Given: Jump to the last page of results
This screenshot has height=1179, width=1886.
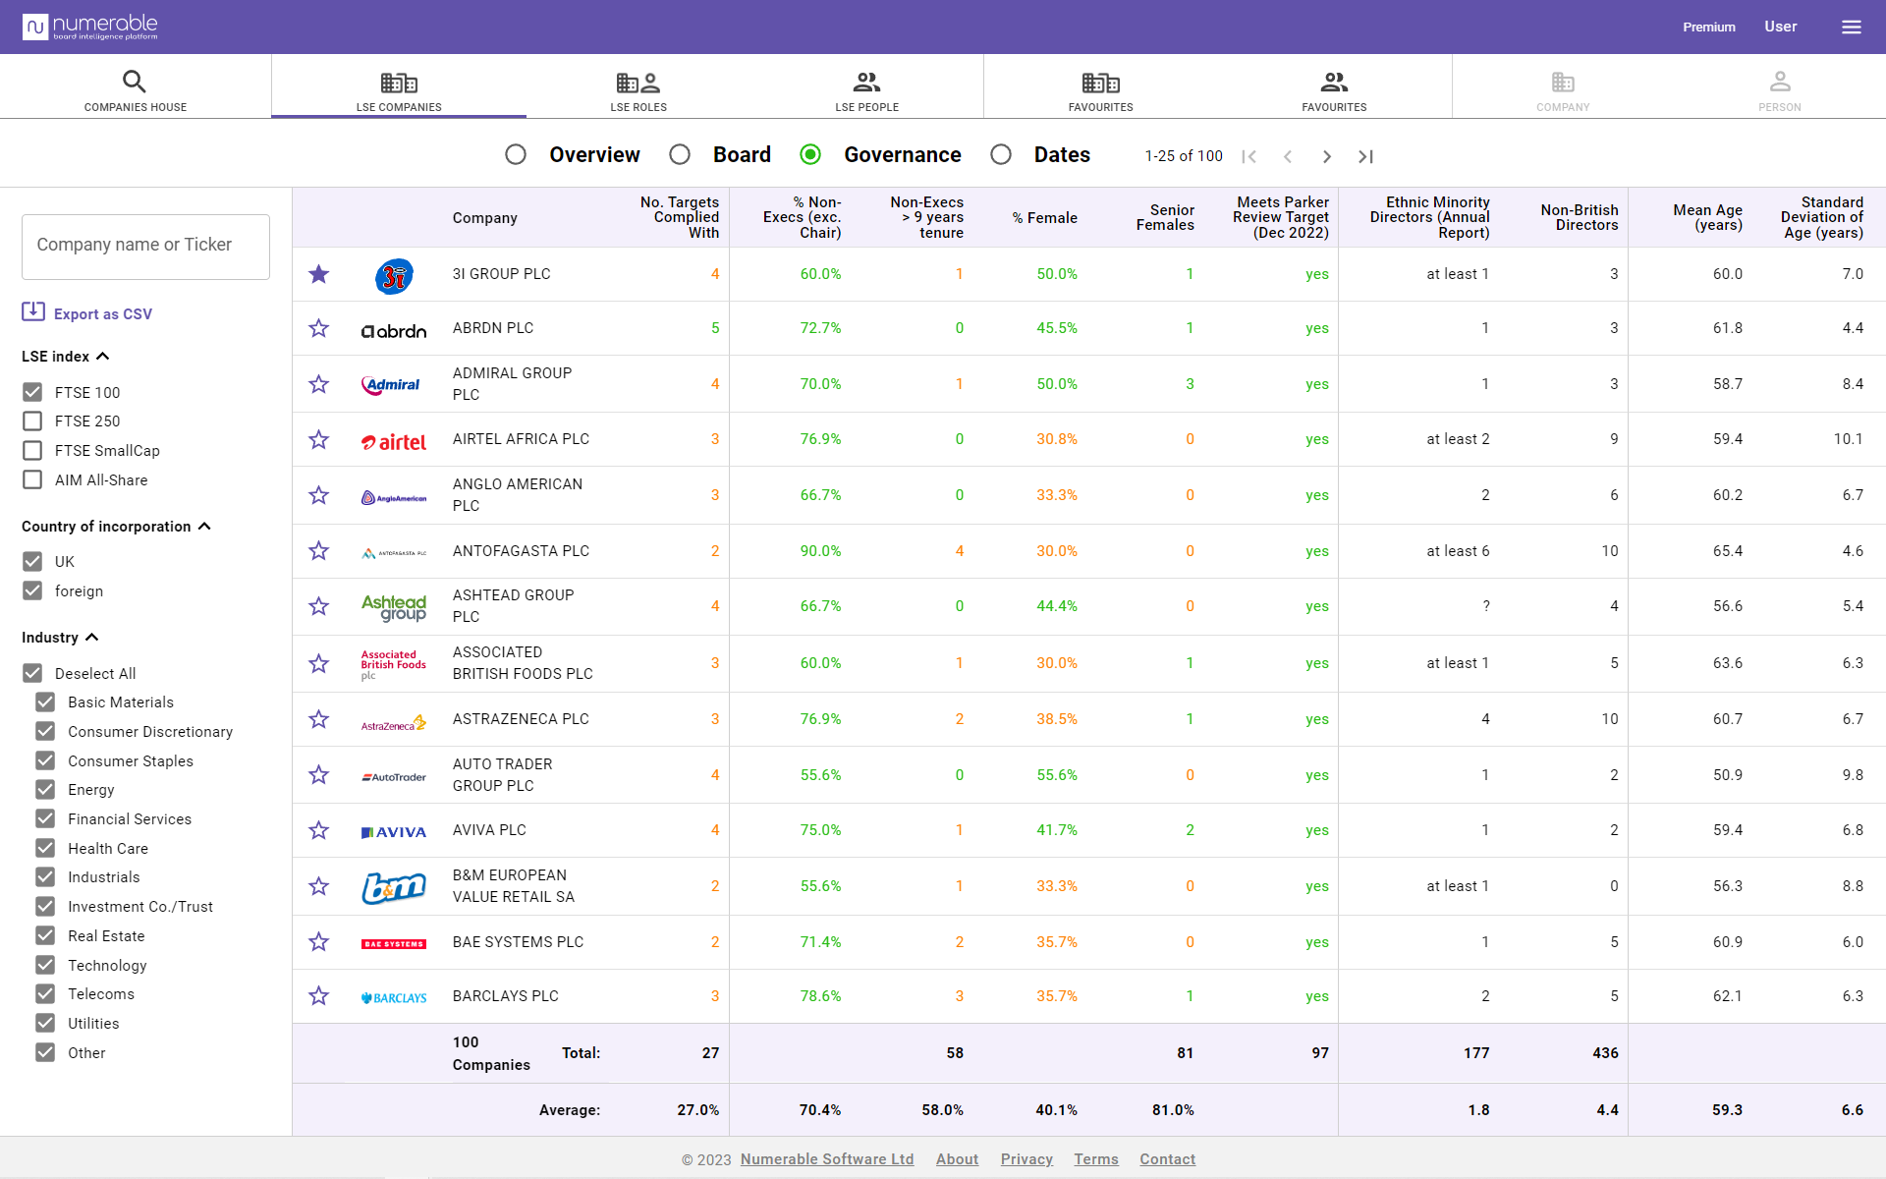Looking at the screenshot, I should point(1365,156).
